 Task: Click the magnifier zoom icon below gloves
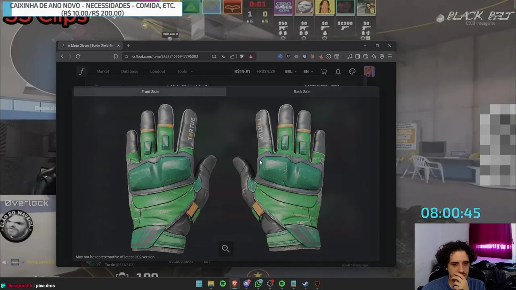point(226,249)
